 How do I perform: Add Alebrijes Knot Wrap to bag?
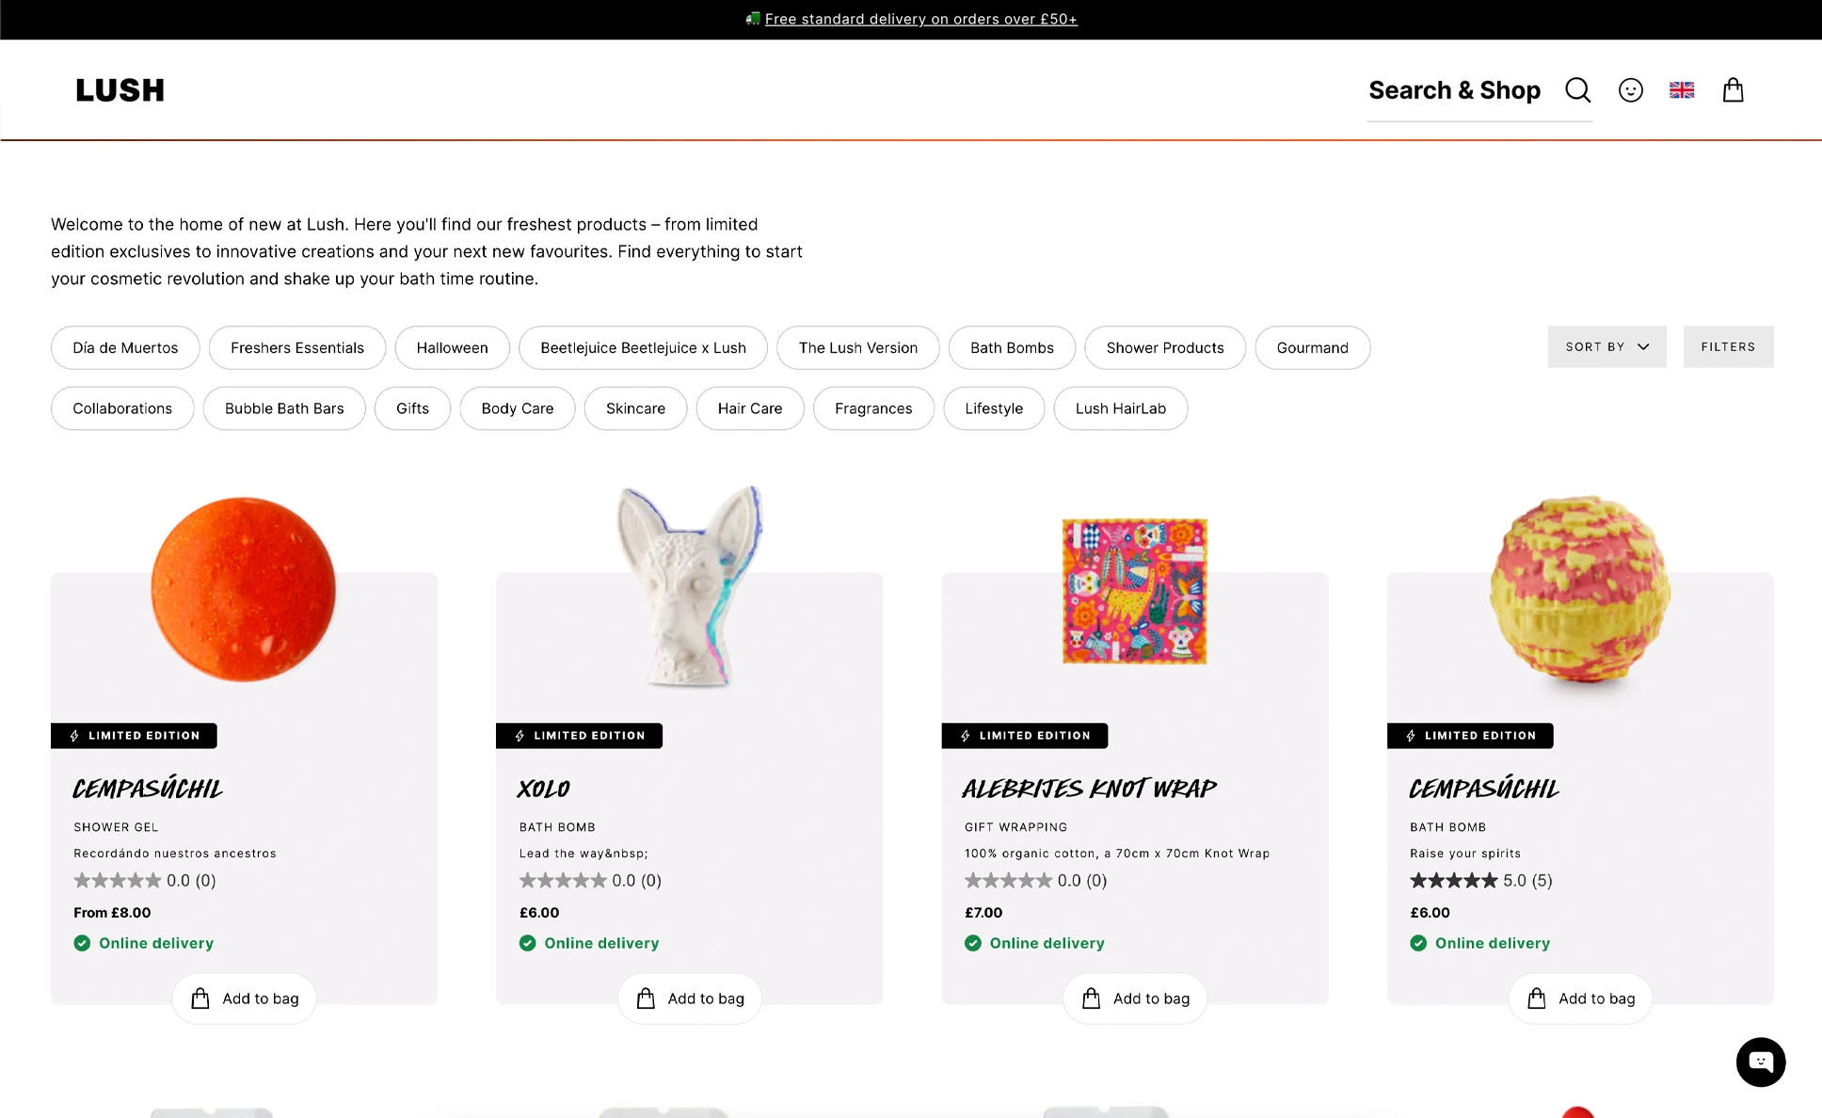[1135, 998]
